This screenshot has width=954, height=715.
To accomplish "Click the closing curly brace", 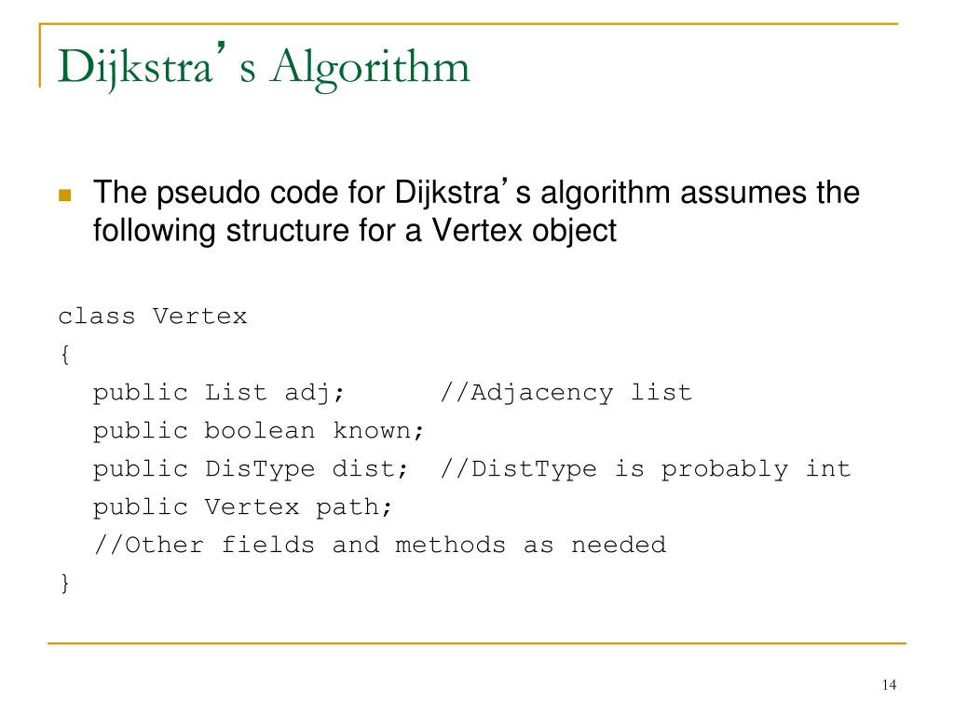I will pyautogui.click(x=65, y=583).
